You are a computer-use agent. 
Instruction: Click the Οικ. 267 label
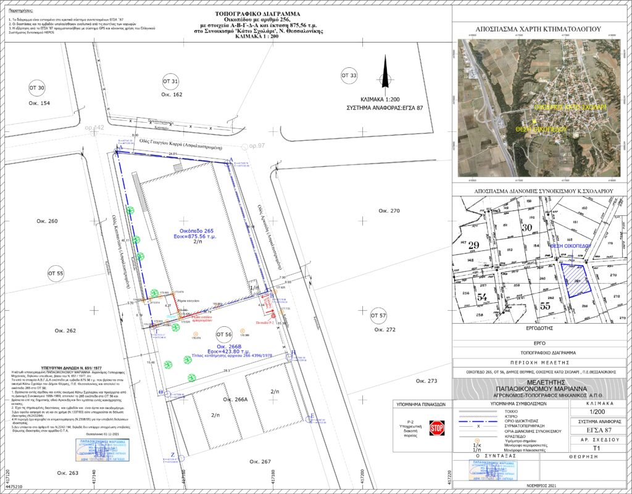click(x=260, y=462)
